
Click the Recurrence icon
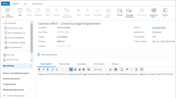pyautogui.click(x=142, y=11)
